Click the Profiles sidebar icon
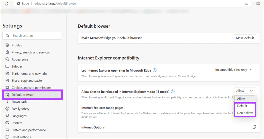The height and width of the screenshot is (139, 264). point(7,45)
